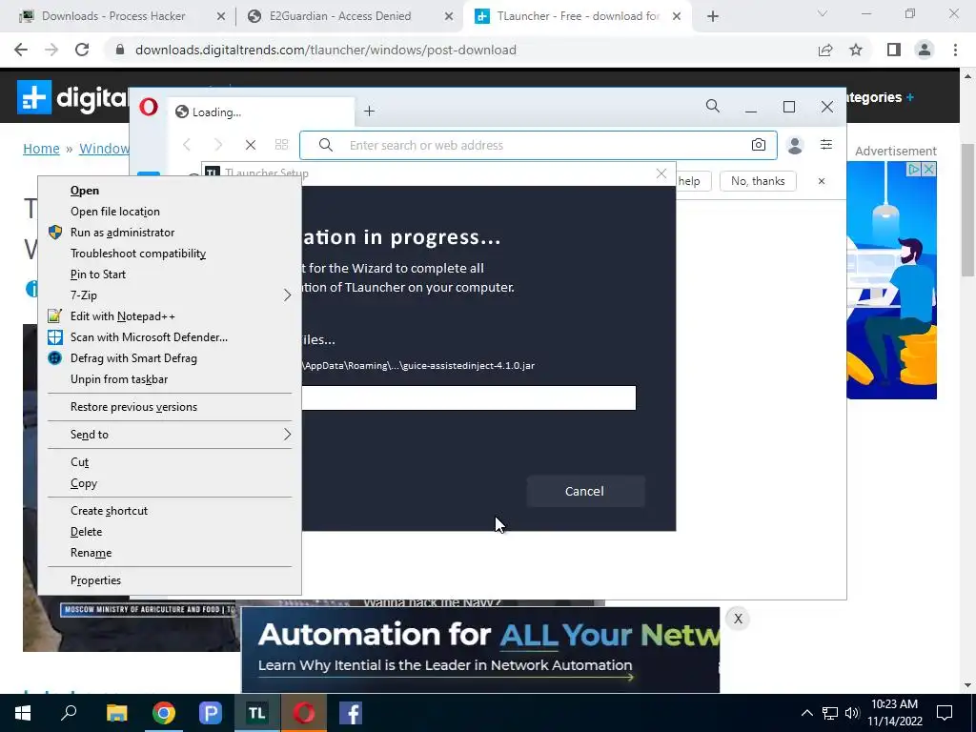The width and height of the screenshot is (976, 732).
Task: Open a new Chrome tab
Action: (713, 16)
